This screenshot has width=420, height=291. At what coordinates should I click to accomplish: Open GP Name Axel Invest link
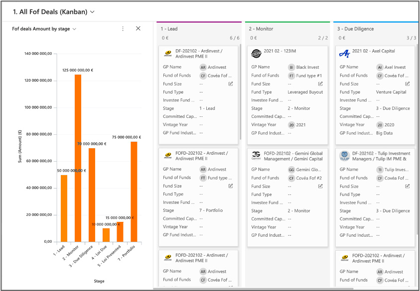point(395,67)
